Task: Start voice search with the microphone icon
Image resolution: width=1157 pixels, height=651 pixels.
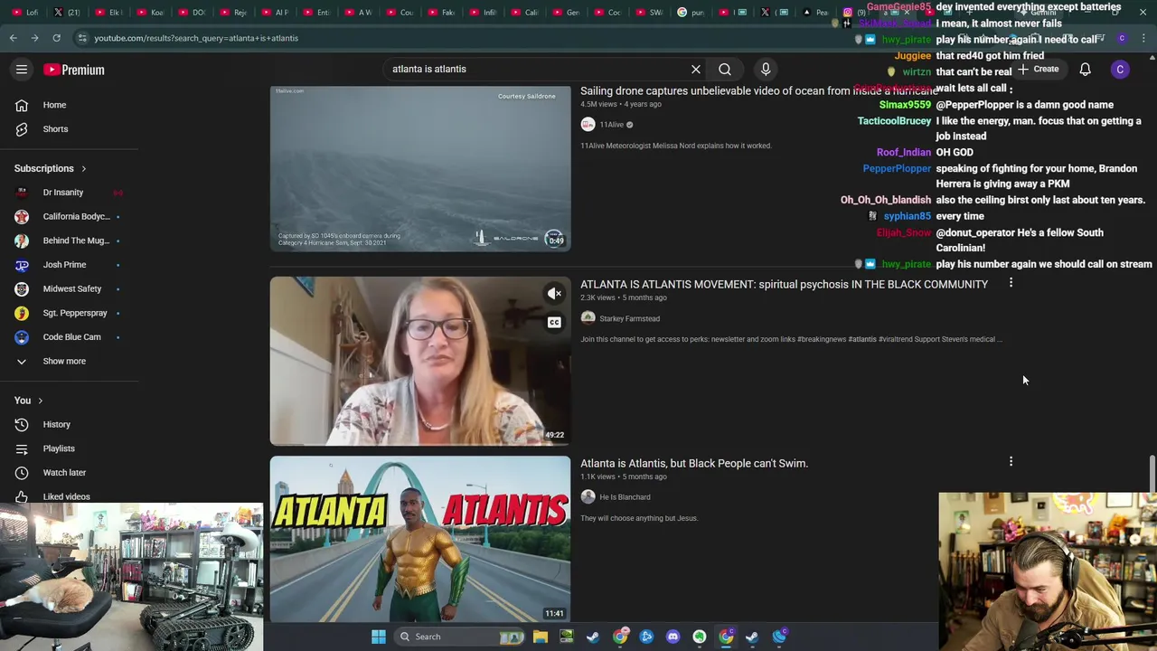Action: pyautogui.click(x=766, y=69)
